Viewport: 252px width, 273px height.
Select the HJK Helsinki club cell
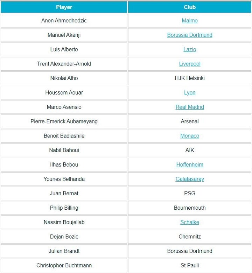coord(190,78)
